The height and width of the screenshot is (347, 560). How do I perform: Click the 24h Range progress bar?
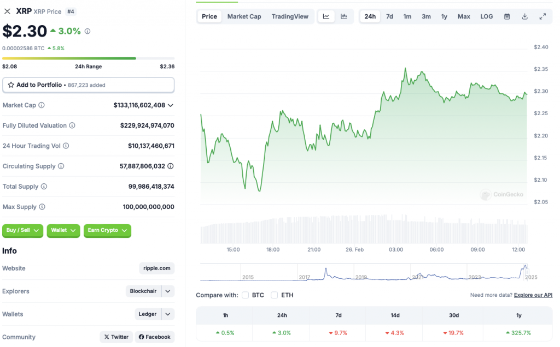[x=88, y=58]
